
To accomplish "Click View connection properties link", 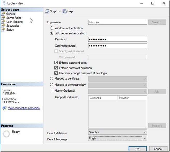I will pos(24,108).
